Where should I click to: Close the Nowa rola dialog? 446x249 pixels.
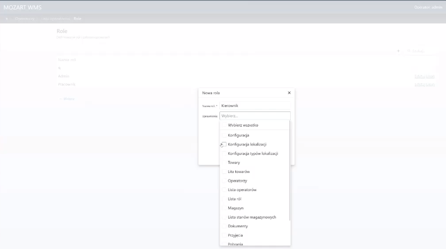click(x=289, y=93)
